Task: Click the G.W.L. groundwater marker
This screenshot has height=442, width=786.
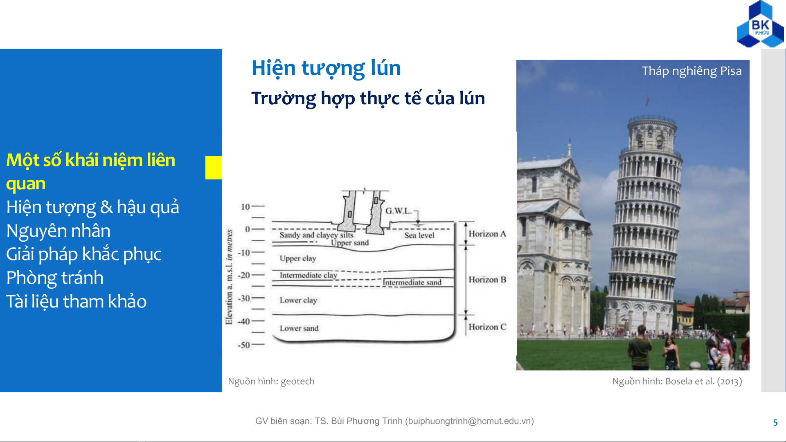Action: [398, 211]
